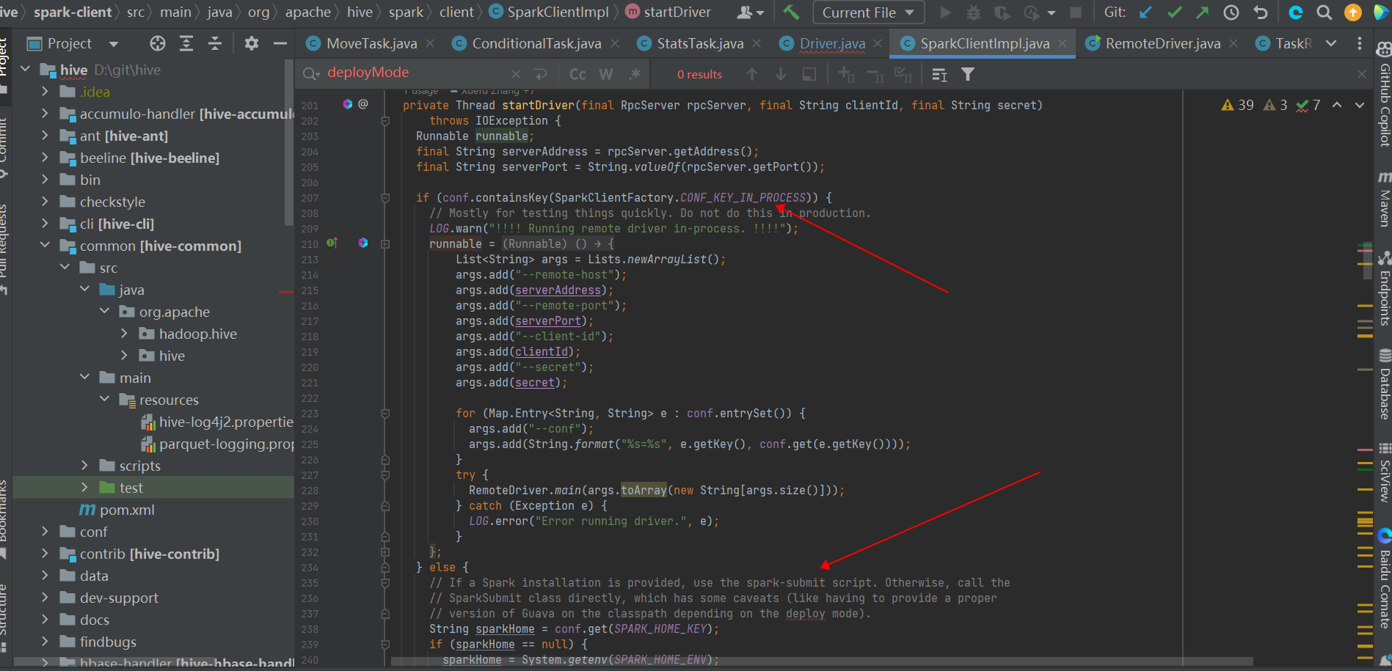The height and width of the screenshot is (671, 1392).
Task: Open Git history clock icon
Action: click(x=1231, y=12)
